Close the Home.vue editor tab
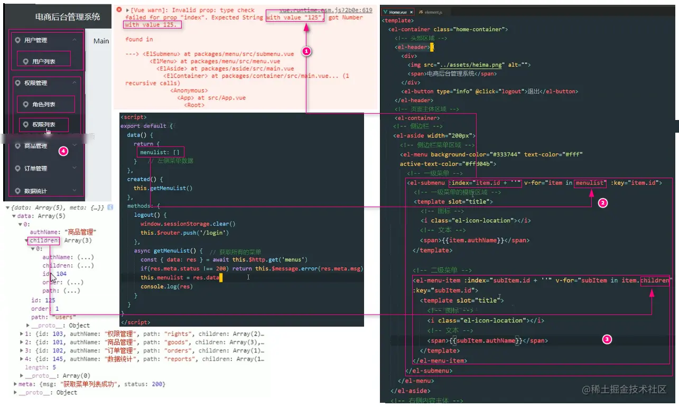Image resolution: width=679 pixels, height=407 pixels. [x=411, y=12]
